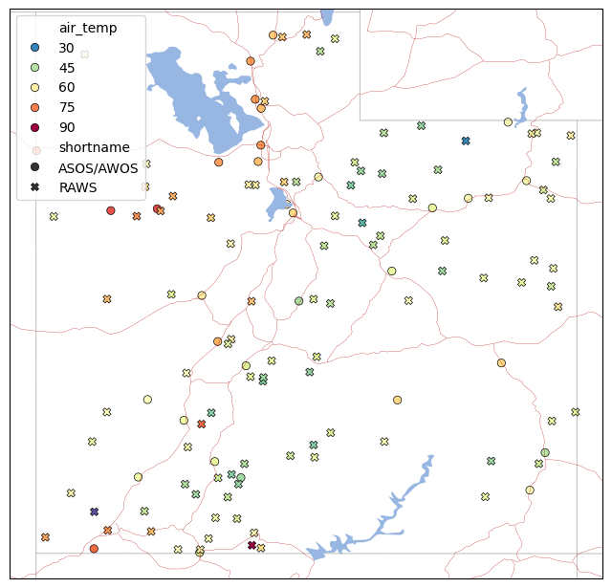
Task: Select the dark red X station marker
Action: [251, 545]
